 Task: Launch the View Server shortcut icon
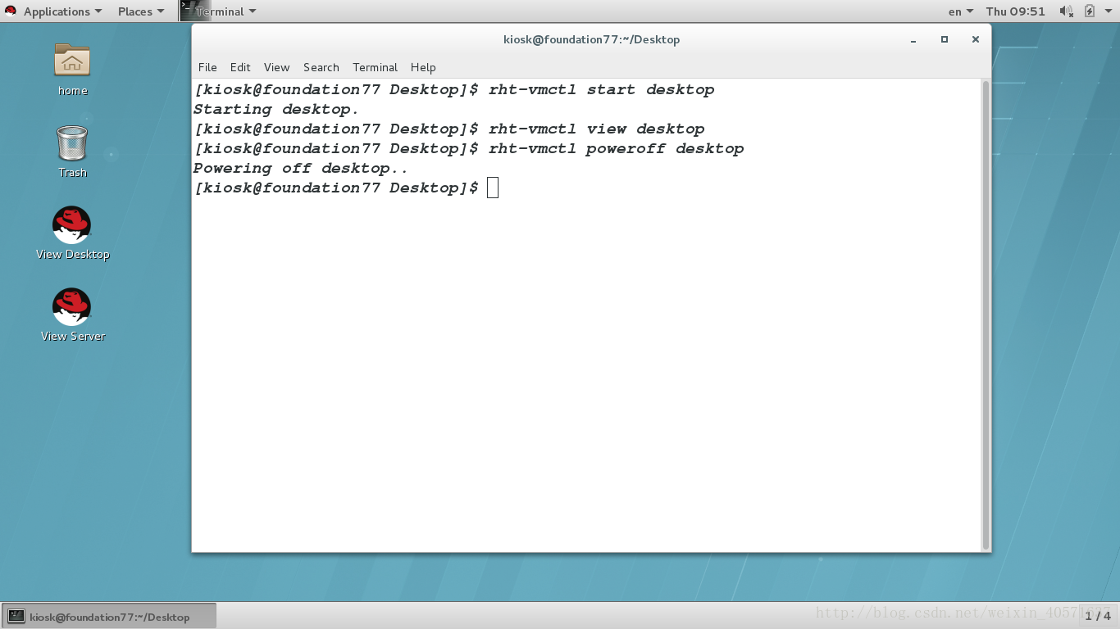[72, 307]
